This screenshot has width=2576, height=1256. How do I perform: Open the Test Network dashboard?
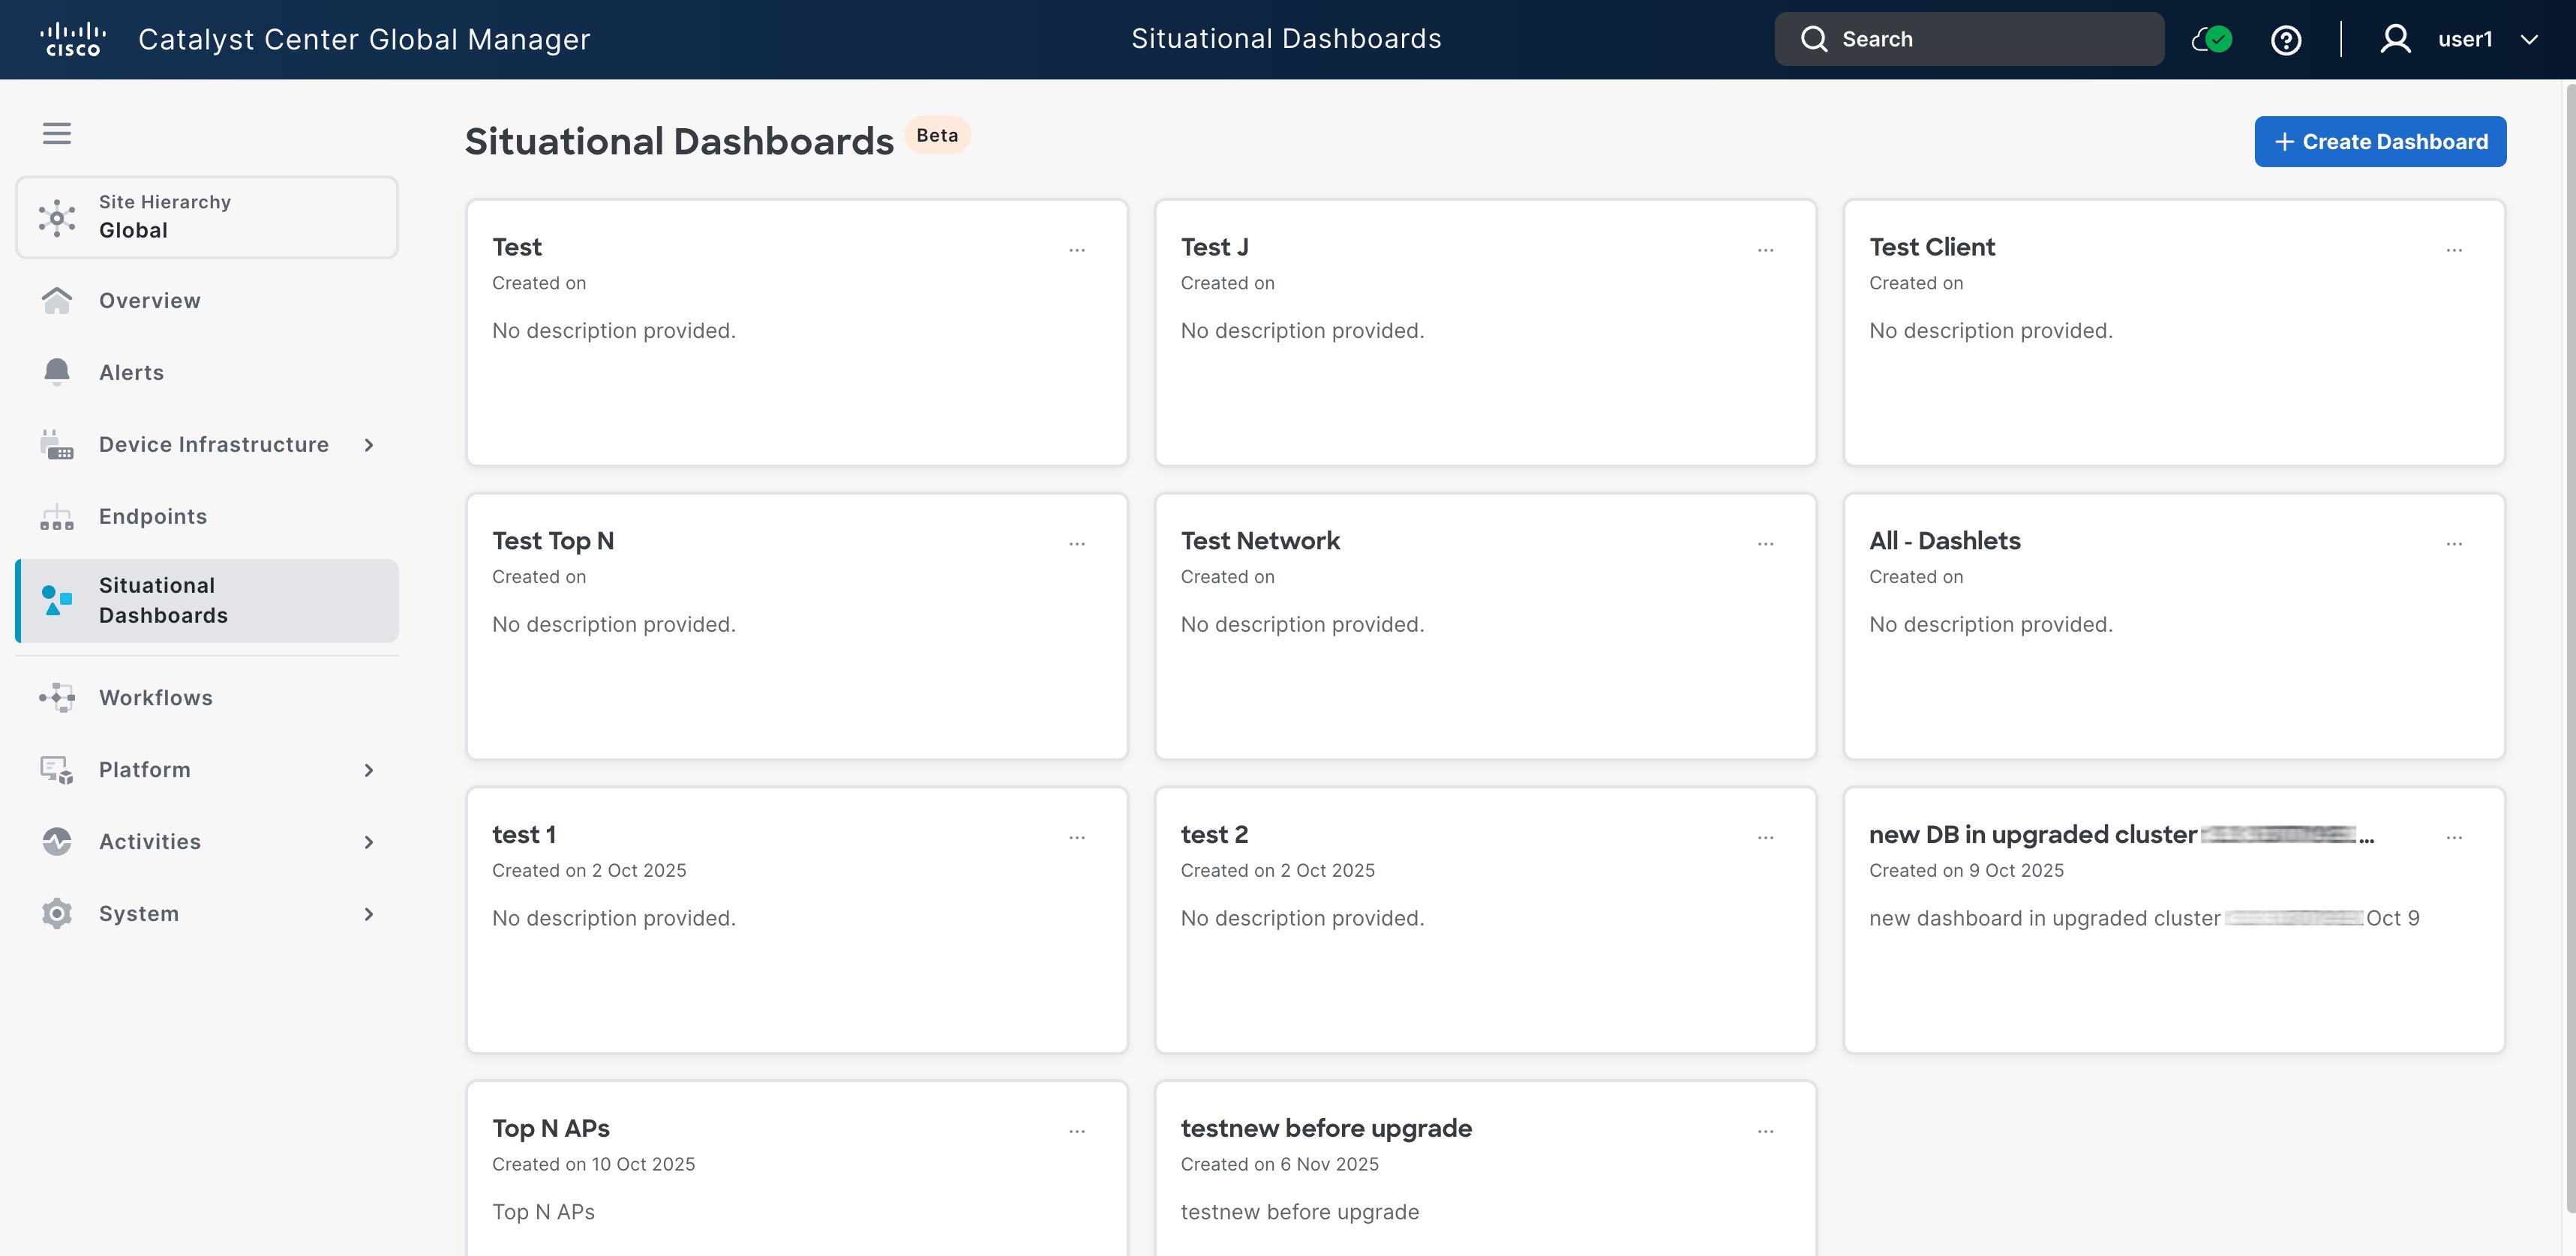click(x=1260, y=540)
